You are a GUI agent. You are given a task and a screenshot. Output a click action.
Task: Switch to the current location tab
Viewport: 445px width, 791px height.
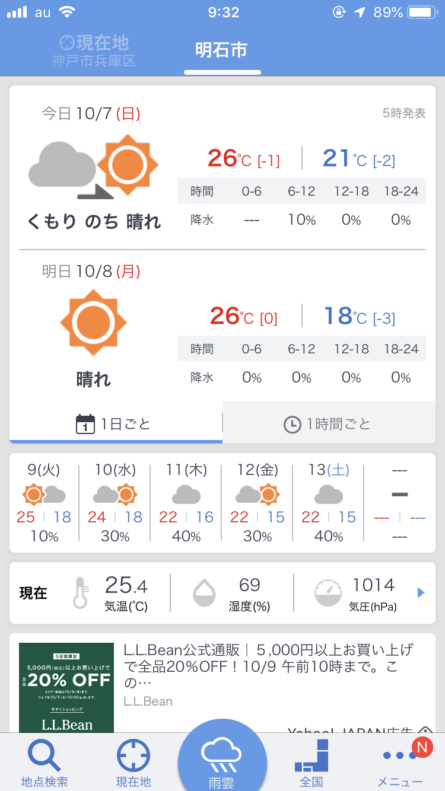(94, 51)
